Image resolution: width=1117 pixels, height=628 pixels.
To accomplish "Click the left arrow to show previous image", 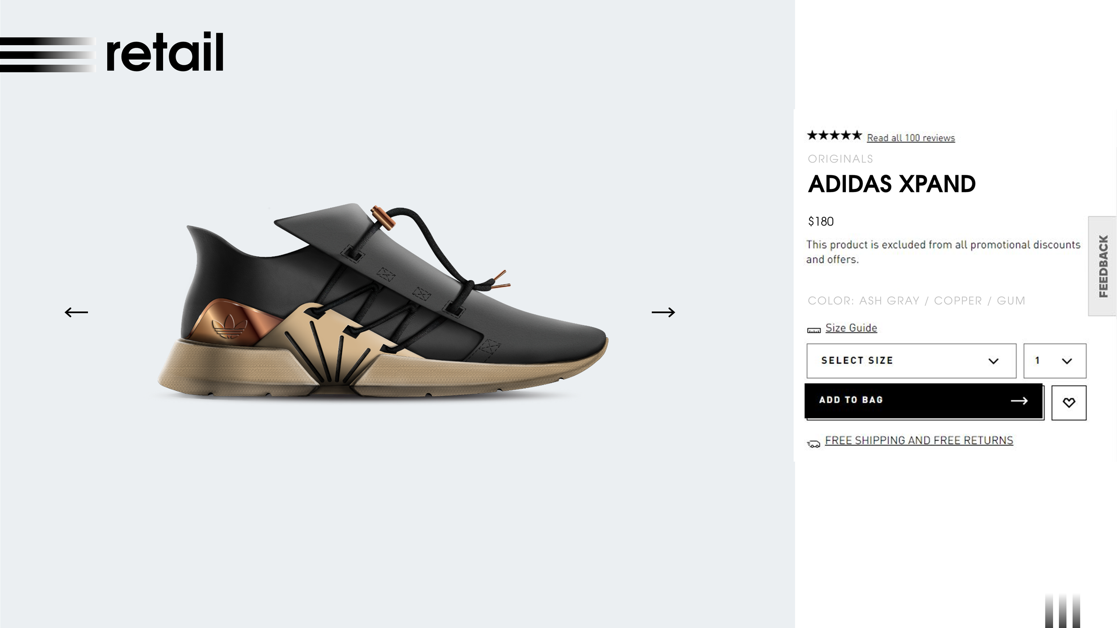I will [x=76, y=312].
